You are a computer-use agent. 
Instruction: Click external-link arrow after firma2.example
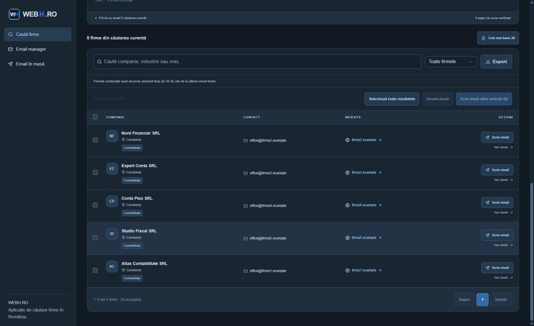coord(380,140)
